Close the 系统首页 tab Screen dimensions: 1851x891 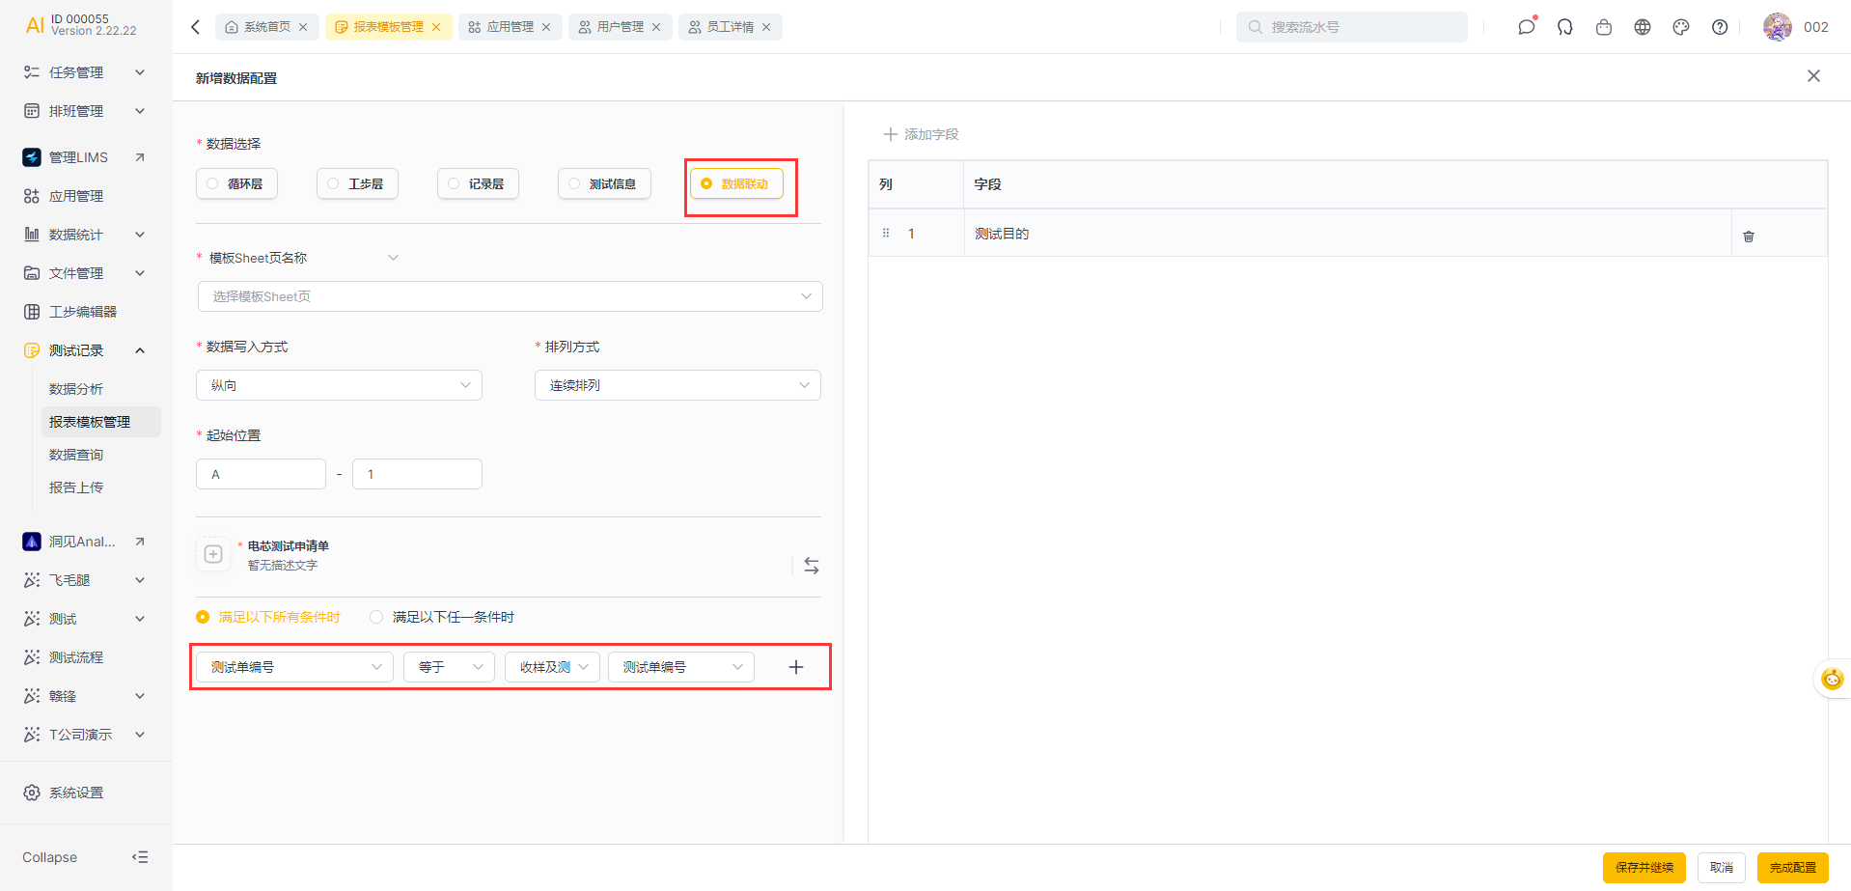point(303,27)
